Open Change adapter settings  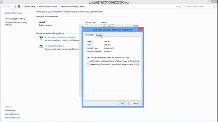[x=15, y=19]
